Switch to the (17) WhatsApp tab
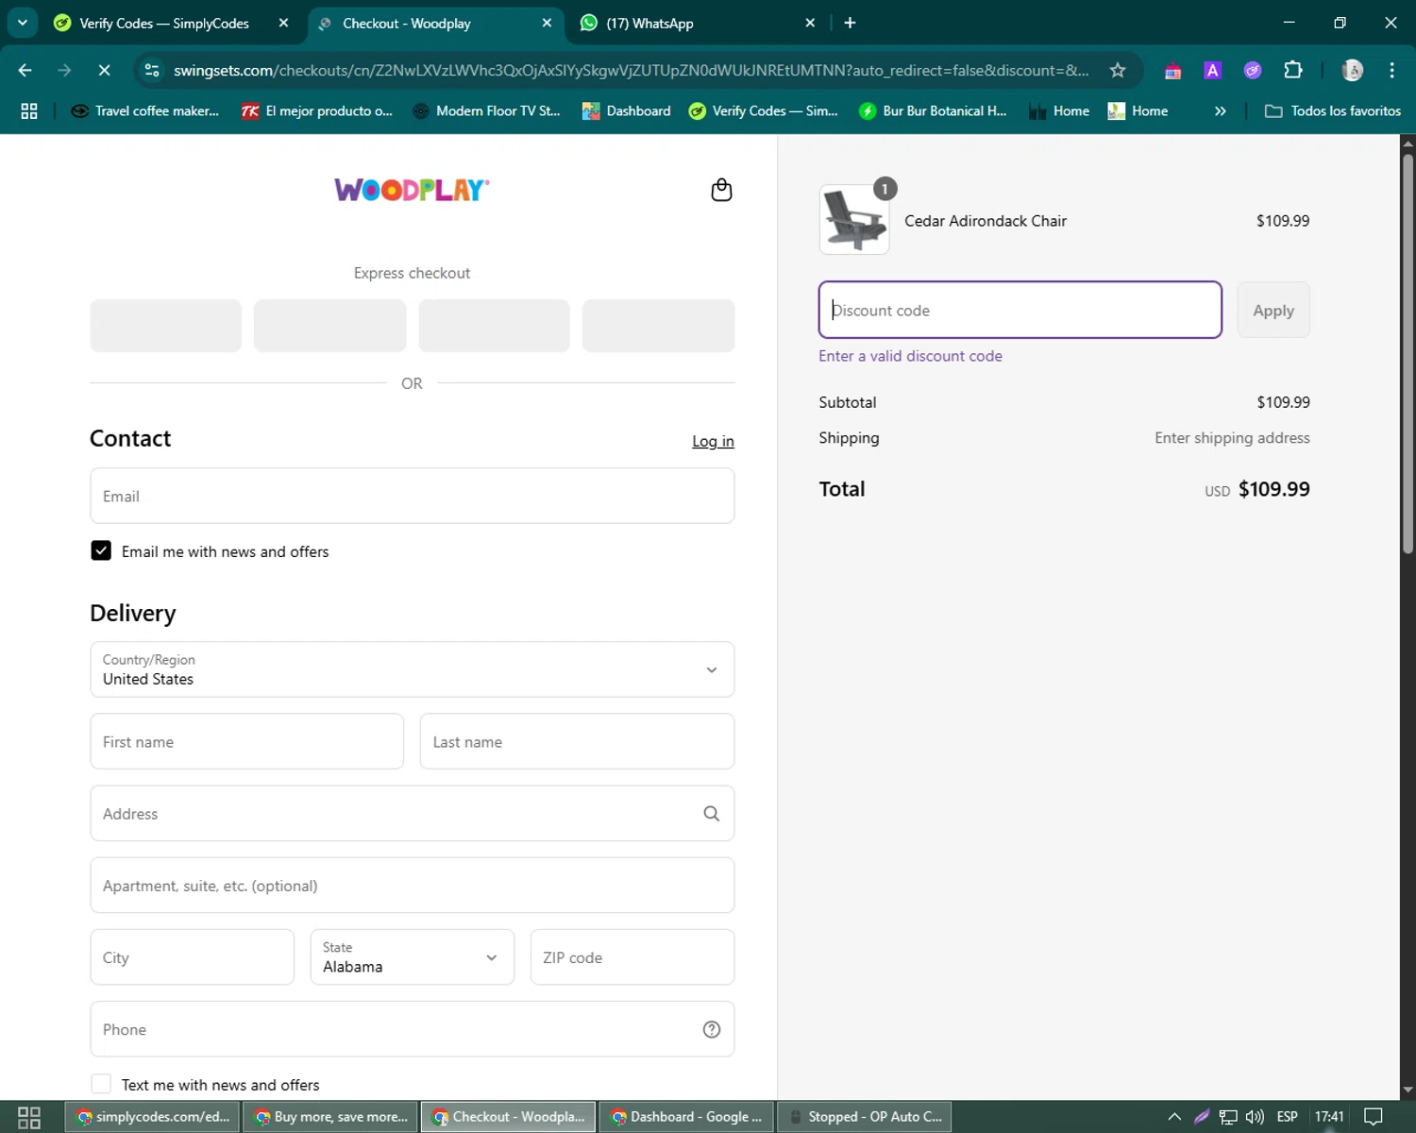Viewport: 1416px width, 1133px height. click(650, 23)
